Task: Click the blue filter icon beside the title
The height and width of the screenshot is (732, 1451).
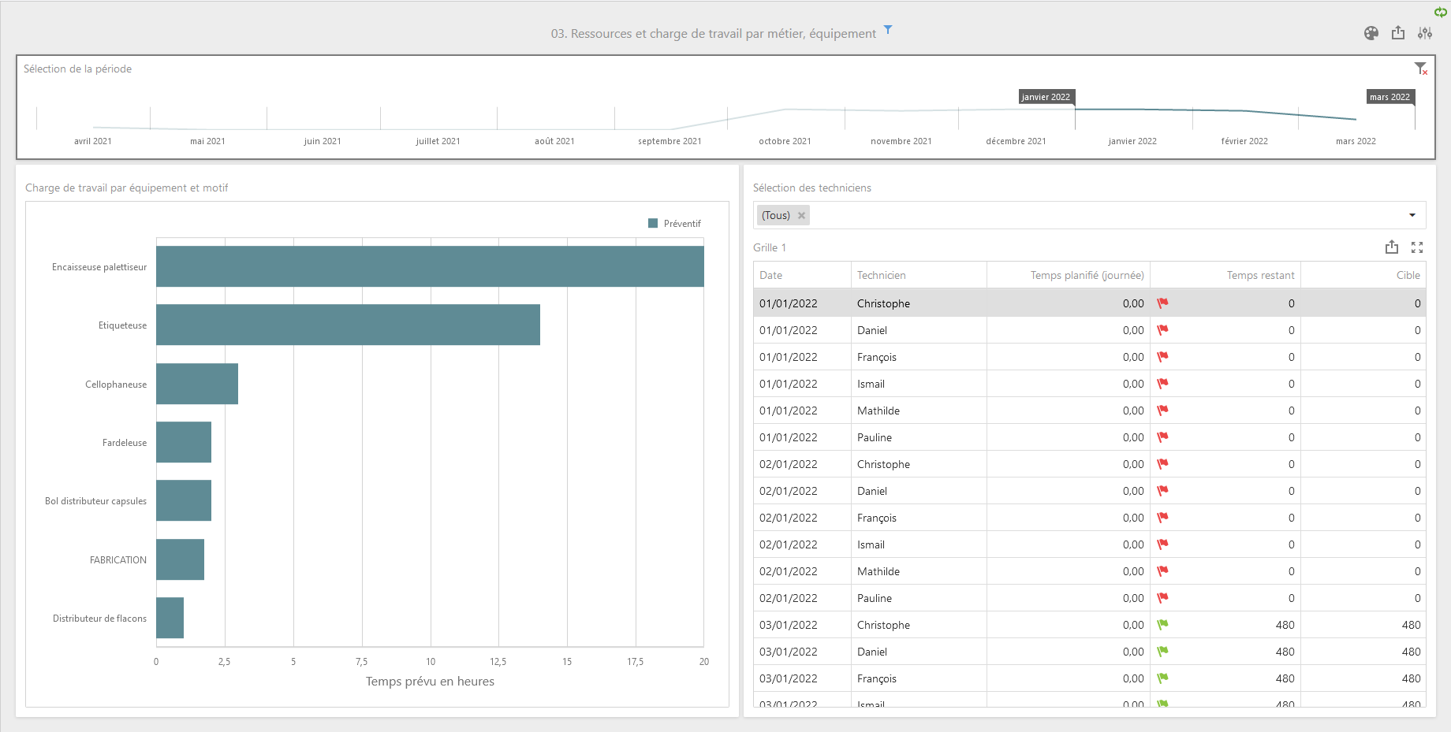Action: tap(888, 30)
